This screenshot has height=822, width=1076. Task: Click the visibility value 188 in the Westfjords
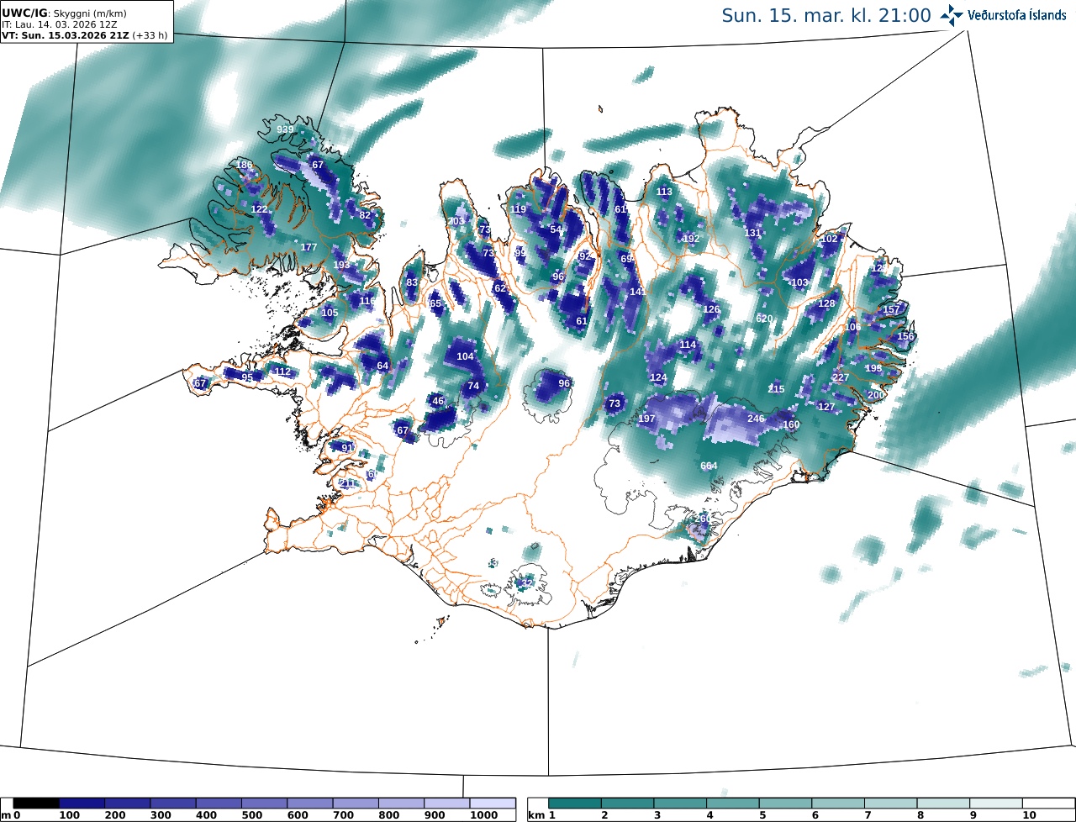[x=245, y=165]
